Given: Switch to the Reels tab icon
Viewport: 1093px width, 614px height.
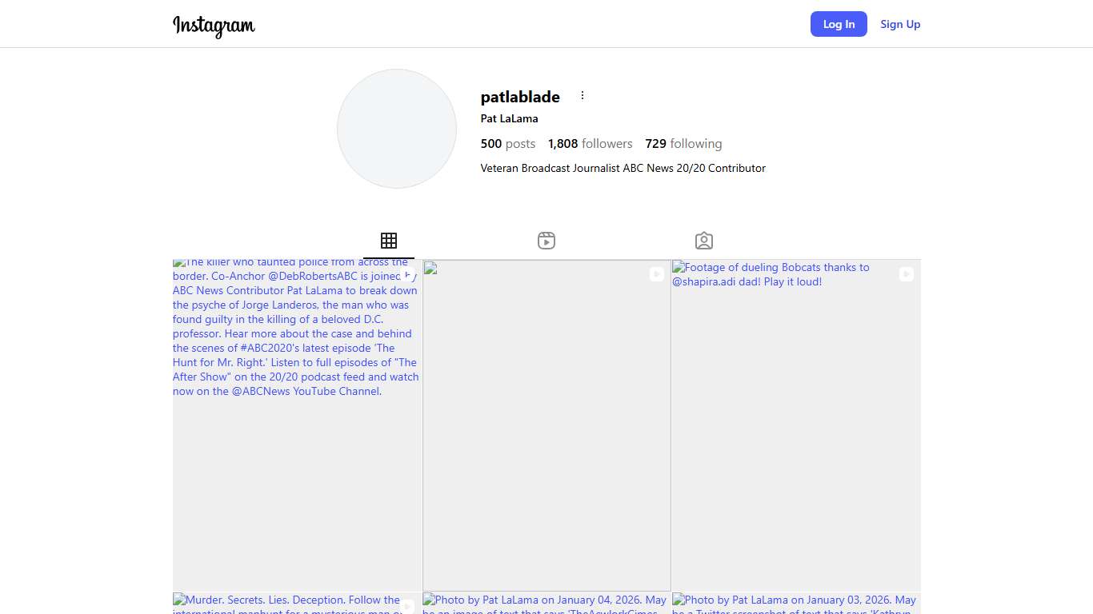Looking at the screenshot, I should pos(546,241).
